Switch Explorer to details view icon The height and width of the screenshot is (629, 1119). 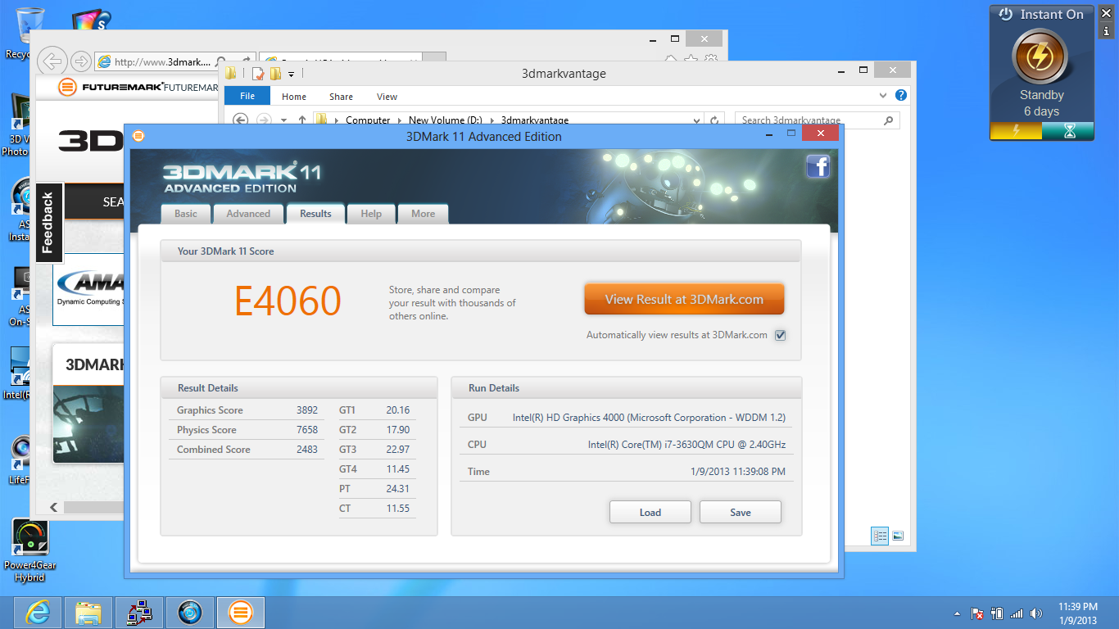[x=881, y=536]
